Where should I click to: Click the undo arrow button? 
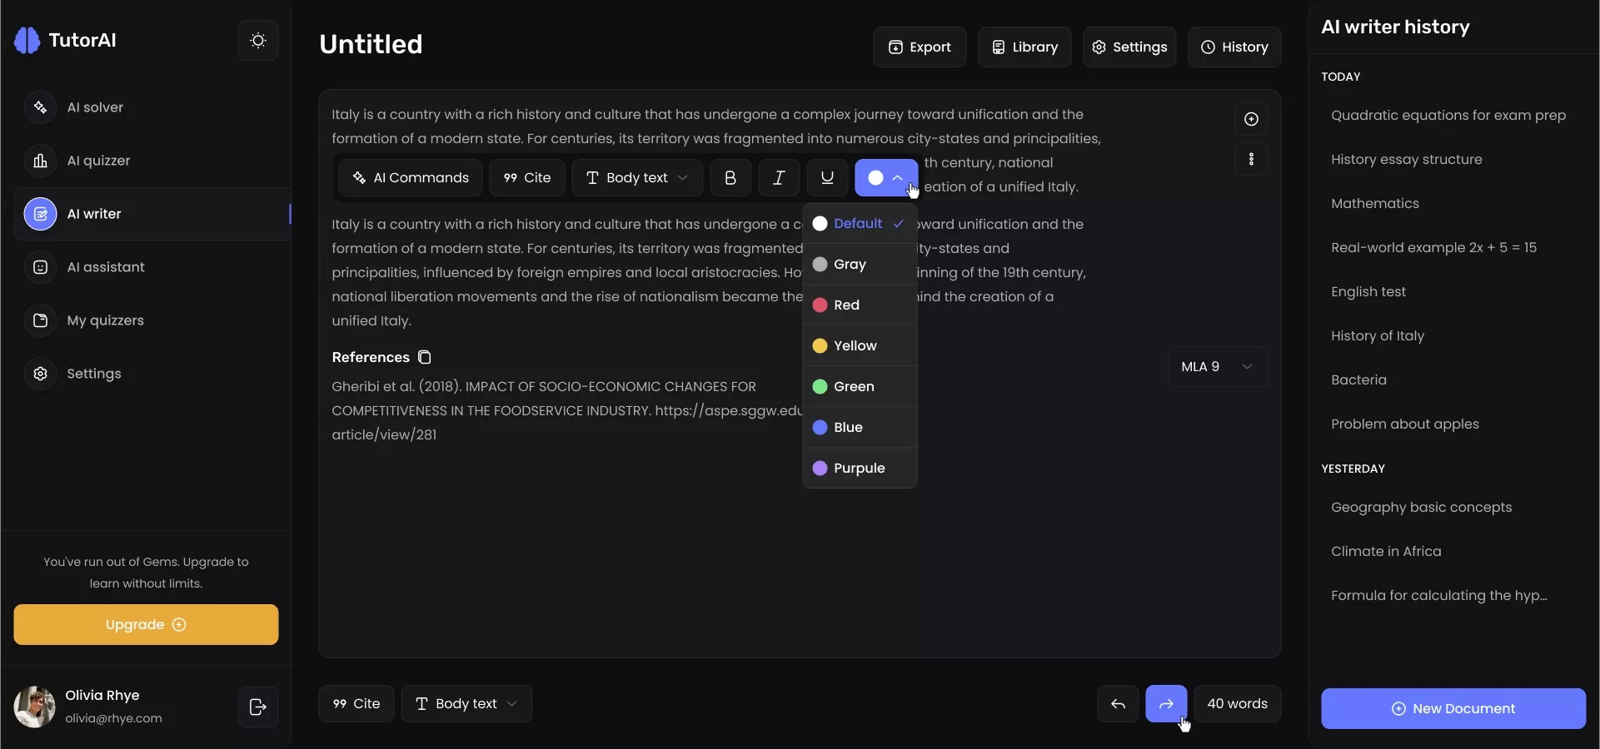coord(1118,704)
